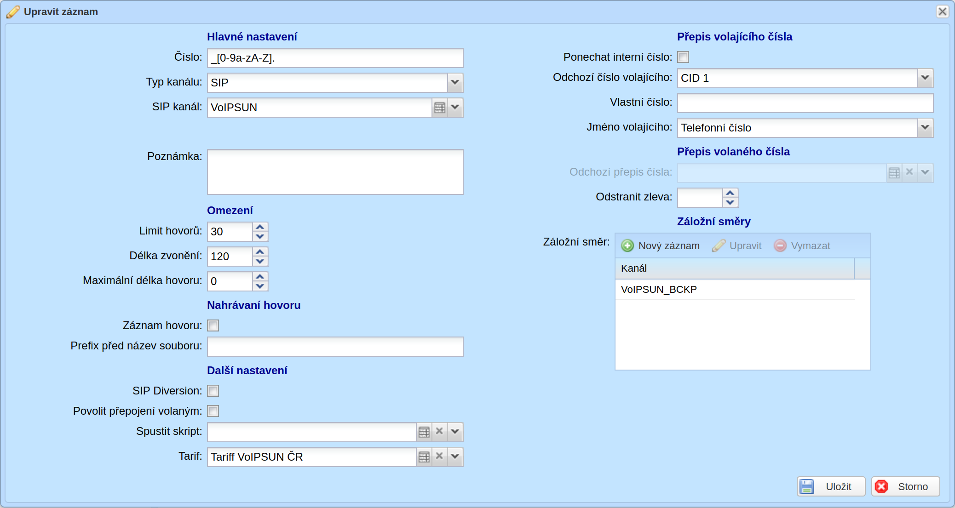Enable Záznam hovoru checkbox
This screenshot has width=955, height=508.
(x=213, y=325)
